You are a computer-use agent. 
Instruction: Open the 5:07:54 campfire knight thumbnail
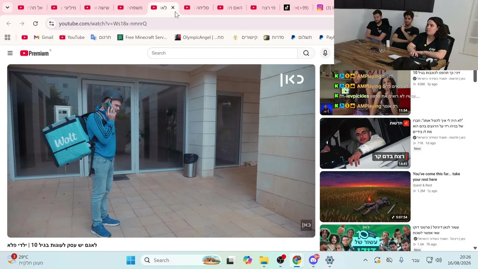click(x=365, y=197)
